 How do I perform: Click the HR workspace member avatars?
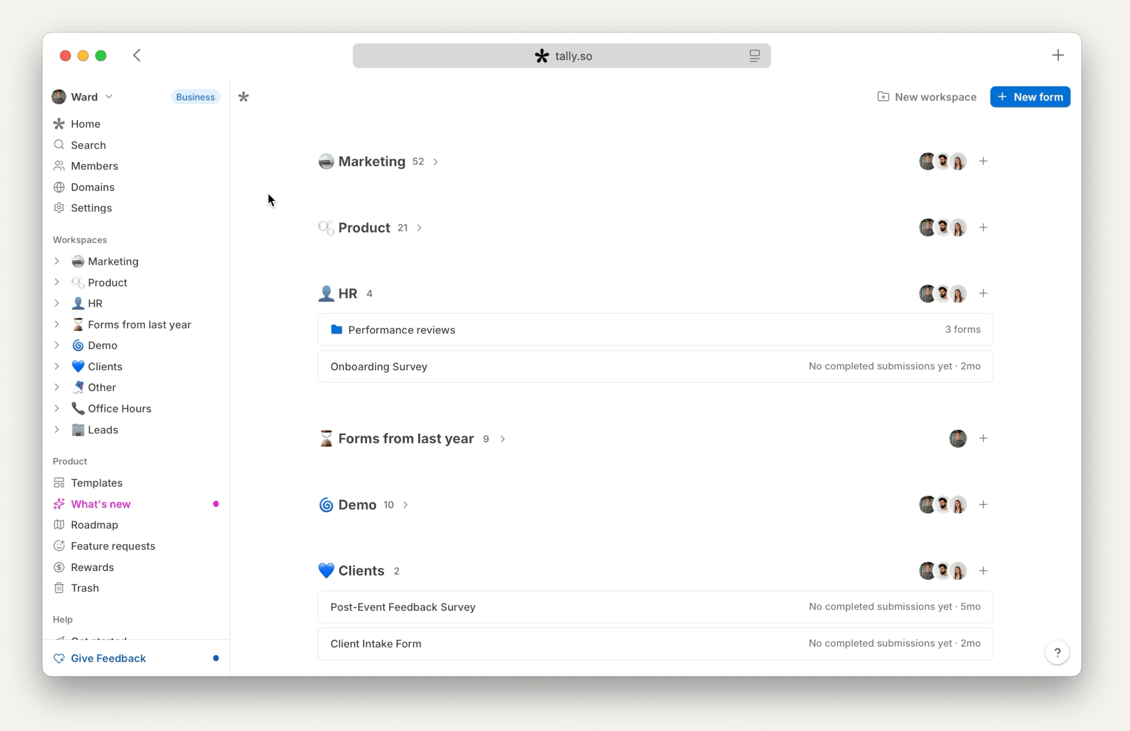(x=943, y=294)
